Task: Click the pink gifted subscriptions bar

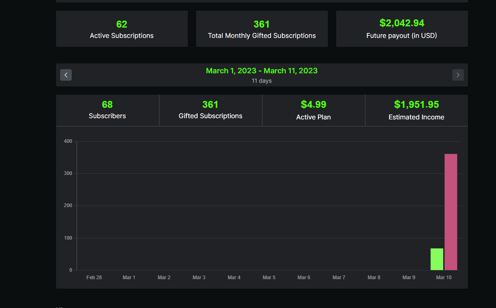Action: coord(451,212)
